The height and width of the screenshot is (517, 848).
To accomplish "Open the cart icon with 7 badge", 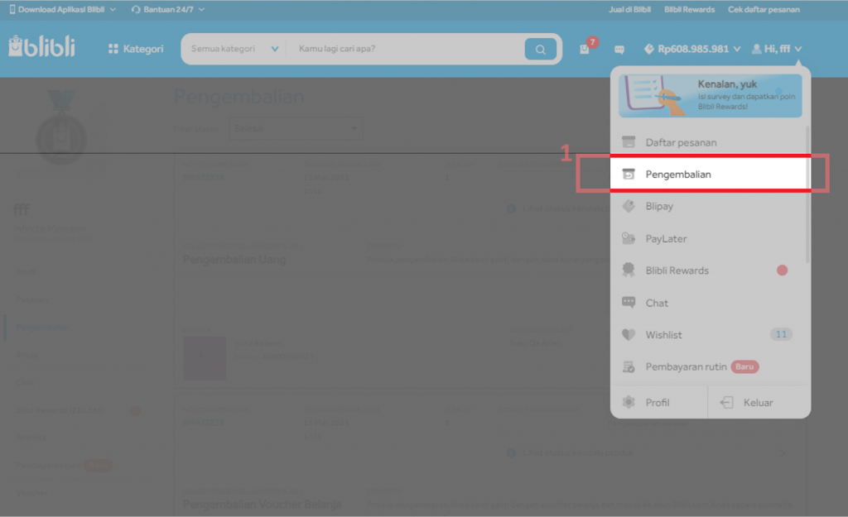I will click(588, 46).
